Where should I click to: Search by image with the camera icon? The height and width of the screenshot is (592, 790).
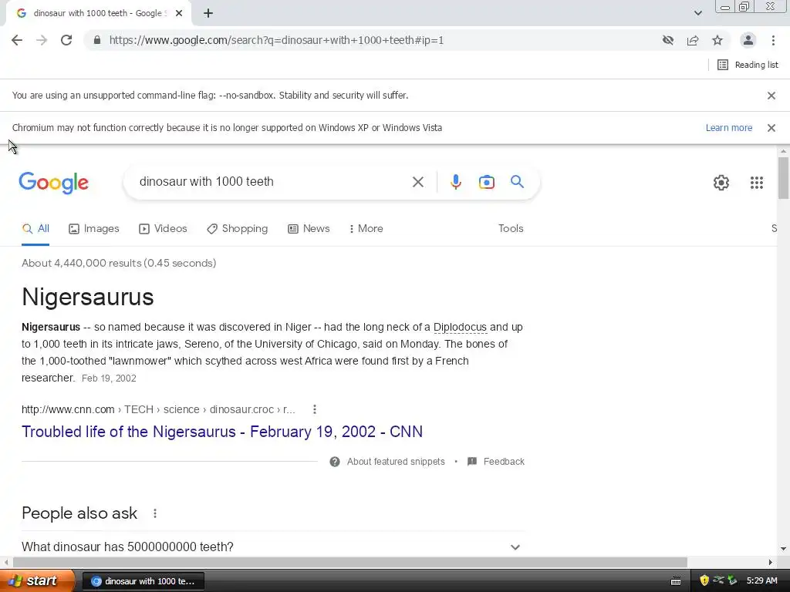(x=487, y=182)
